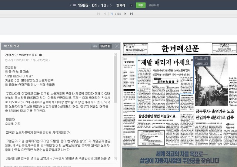Click the text panel scrollbar thumb
Image resolution: width=237 pixels, height=167 pixels.
115,79
